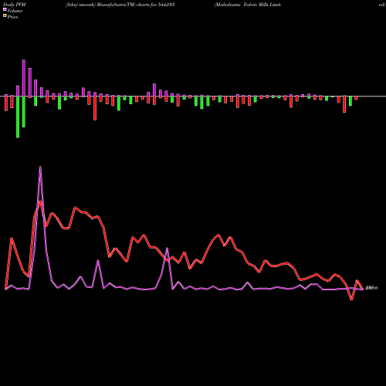Click the second magenta volume line spike mid-chart
This screenshot has height=386, width=386.
click(168, 248)
